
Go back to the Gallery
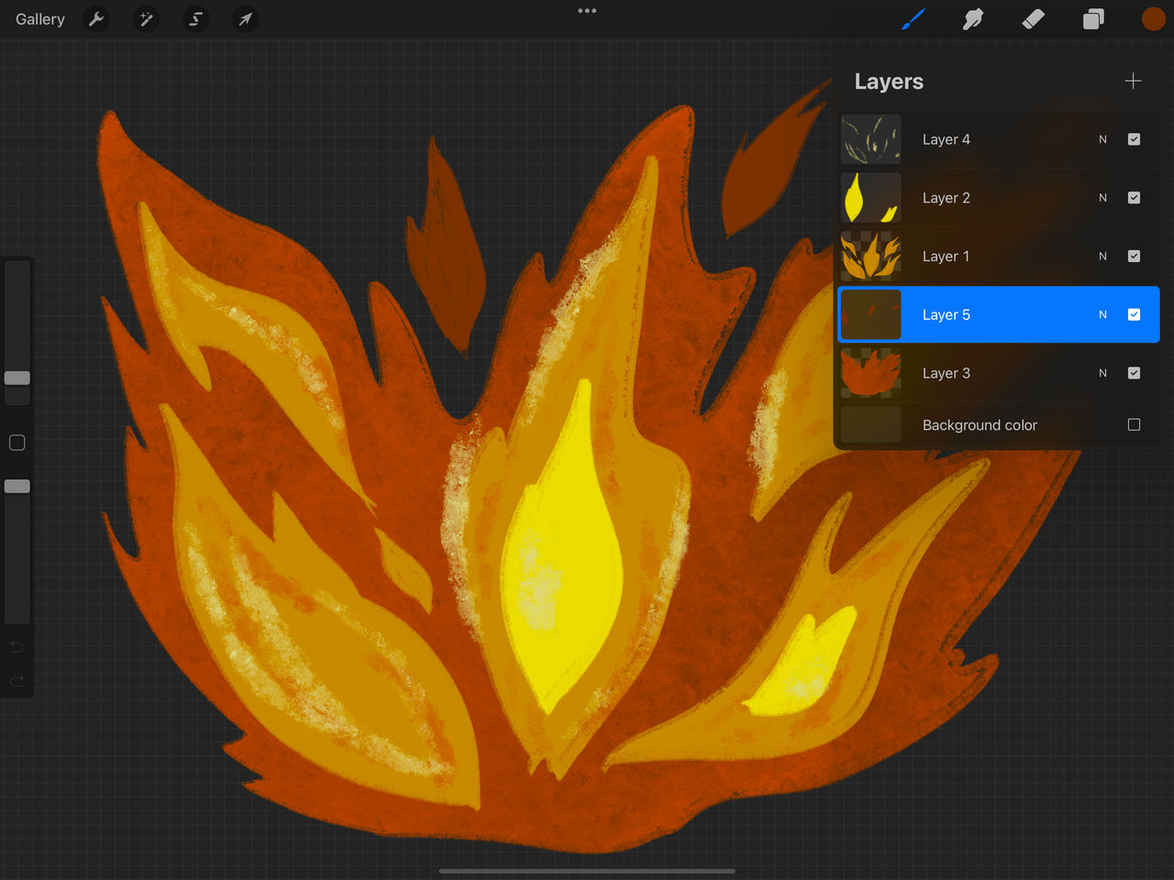(x=39, y=18)
